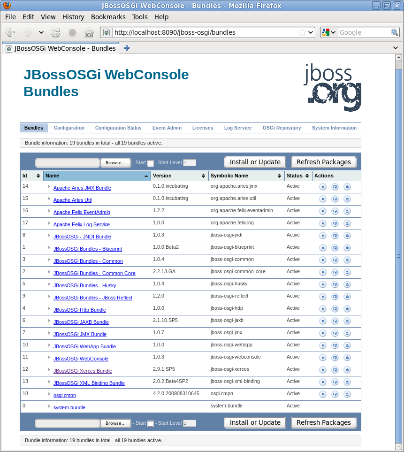Screen dimensions: 404x452
Task: Uninstall the JBossOSGi JAXB Bundle
Action: coord(347,321)
